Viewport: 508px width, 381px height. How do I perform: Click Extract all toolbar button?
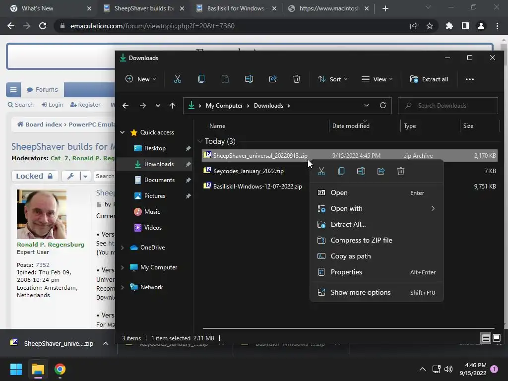coord(429,79)
